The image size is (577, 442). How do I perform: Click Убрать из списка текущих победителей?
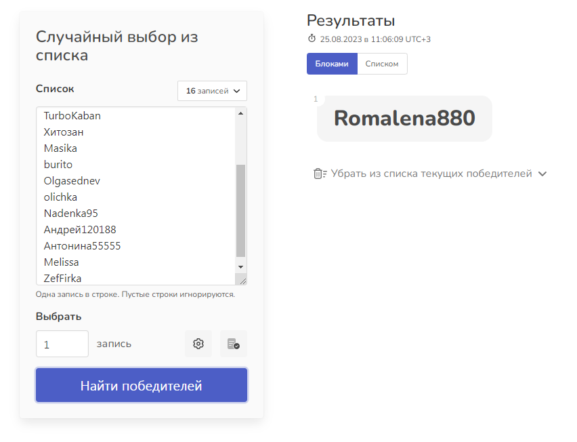click(431, 174)
